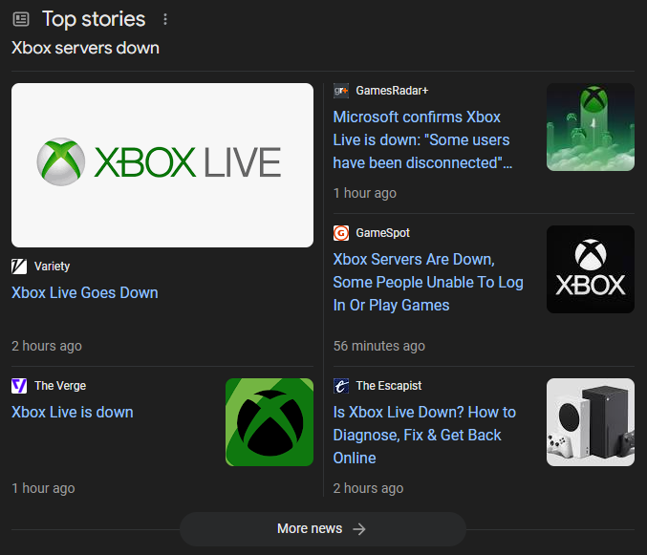
Task: Click the black Xbox logo thumbnail
Action: click(x=591, y=269)
